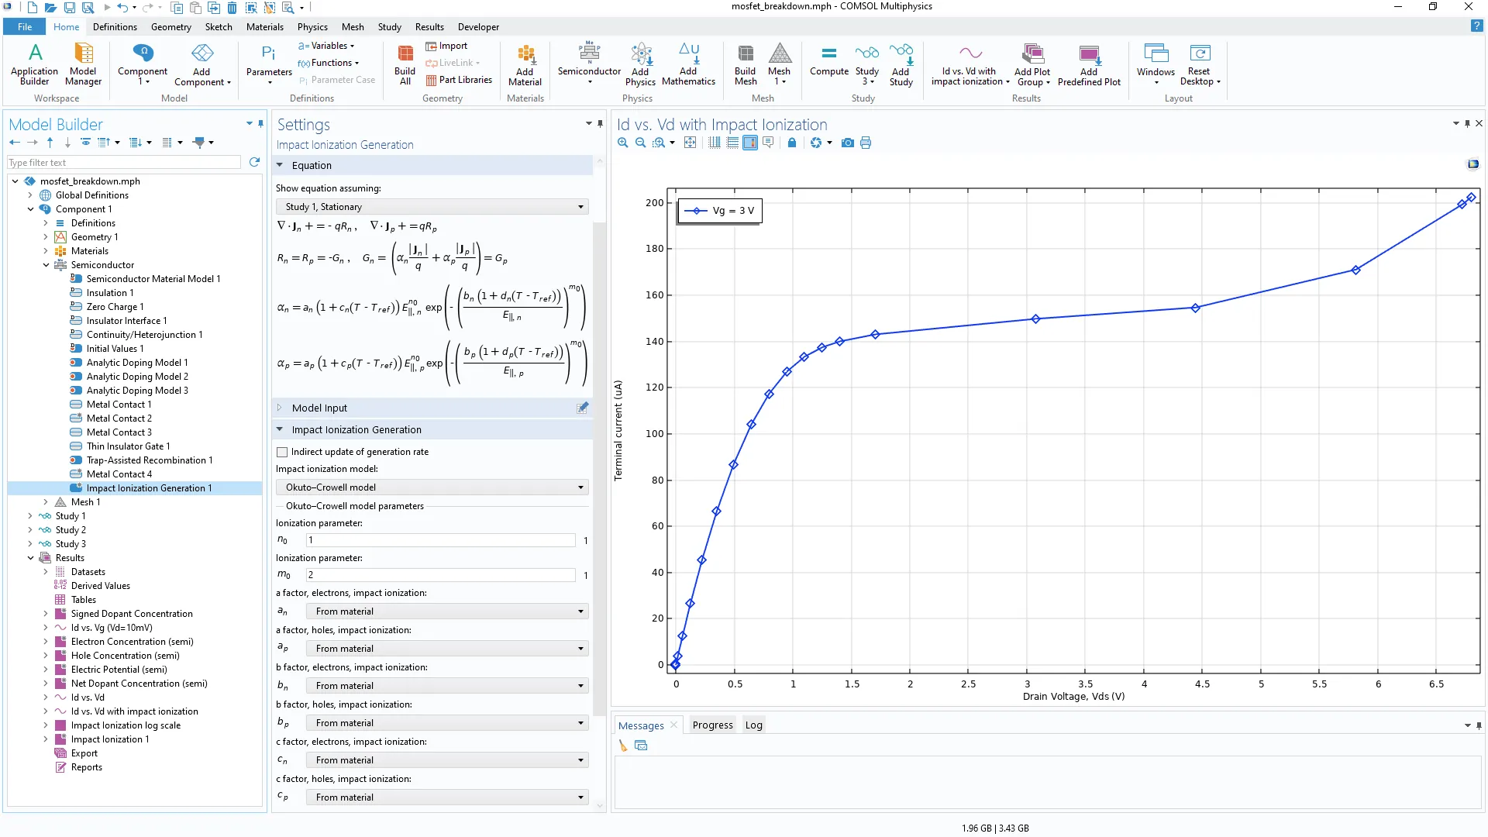Open the Results ribbon tab

[429, 27]
